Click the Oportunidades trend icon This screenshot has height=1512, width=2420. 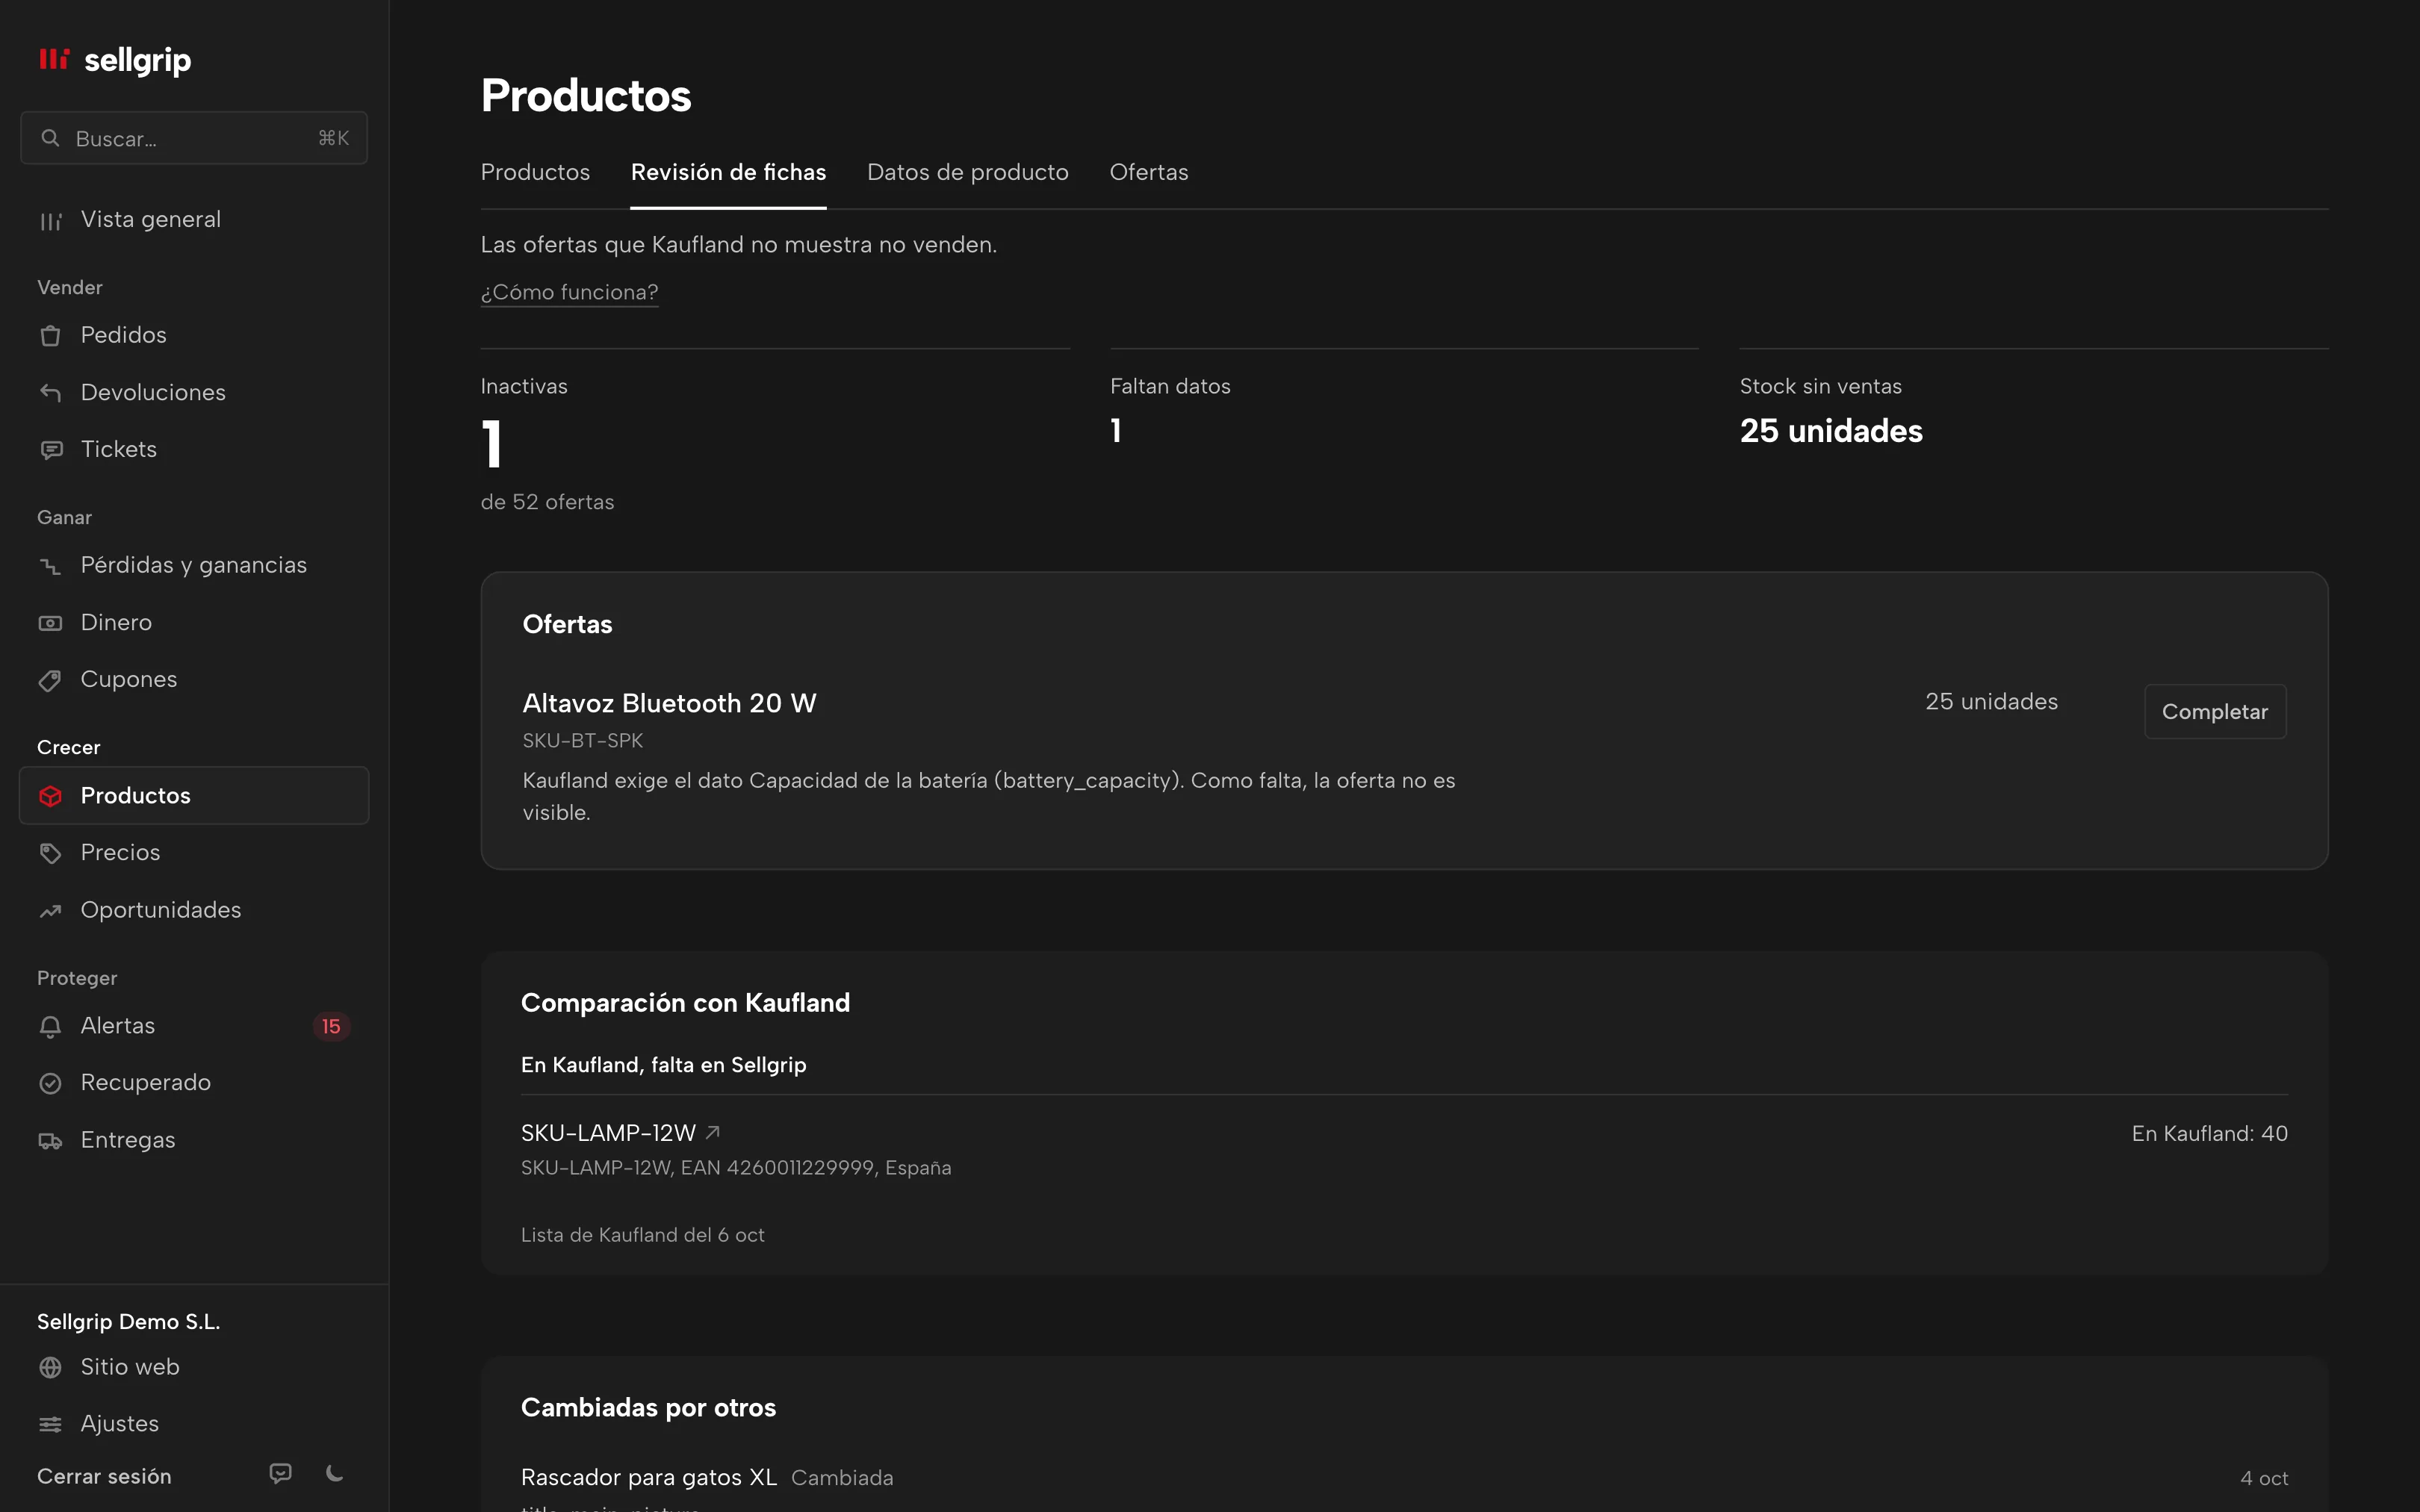point(50,911)
